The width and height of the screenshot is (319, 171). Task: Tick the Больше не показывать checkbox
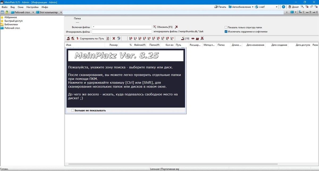pos(73,110)
